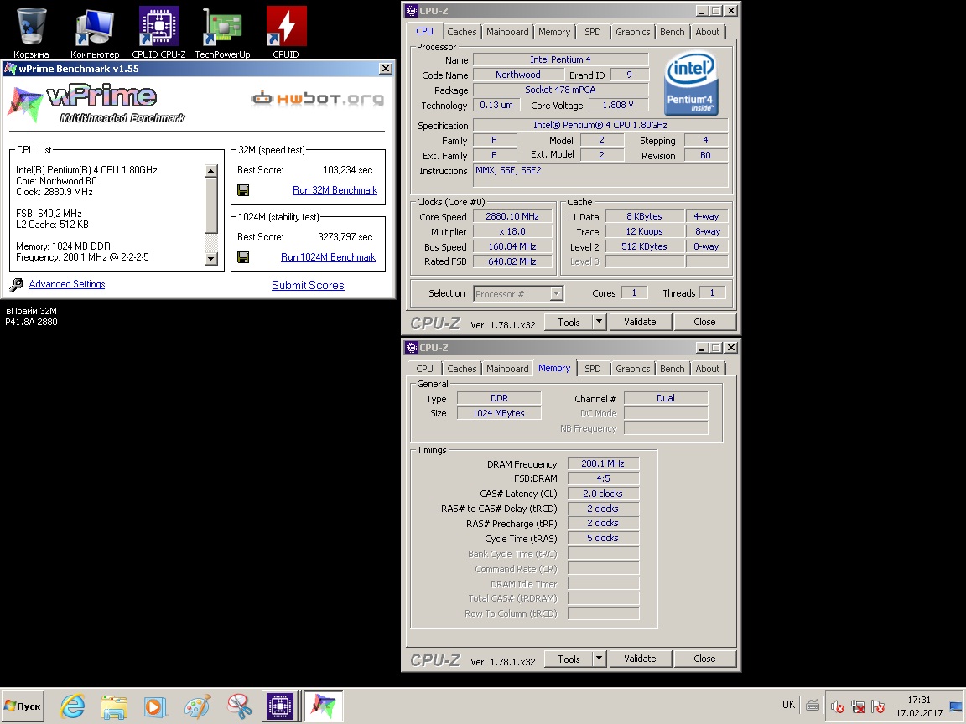The width and height of the screenshot is (966, 724).
Task: Click Validate button in upper CPU-Z window
Action: click(640, 322)
